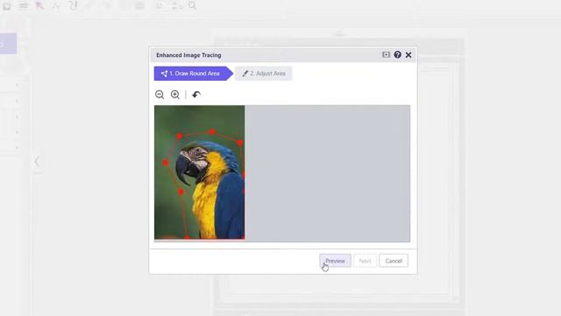561x316 pixels.
Task: Cancel the image tracing dialog
Action: [x=394, y=261]
